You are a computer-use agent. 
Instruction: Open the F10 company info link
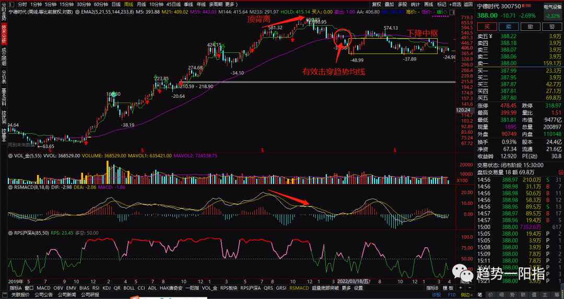[x=451, y=295]
